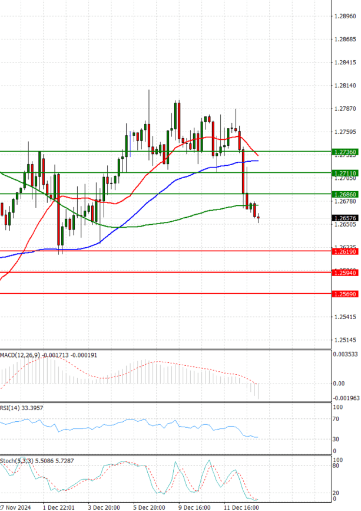The image size is (361, 511).
Task: Click the 1.28415 price axis label
Action: [x=345, y=63]
